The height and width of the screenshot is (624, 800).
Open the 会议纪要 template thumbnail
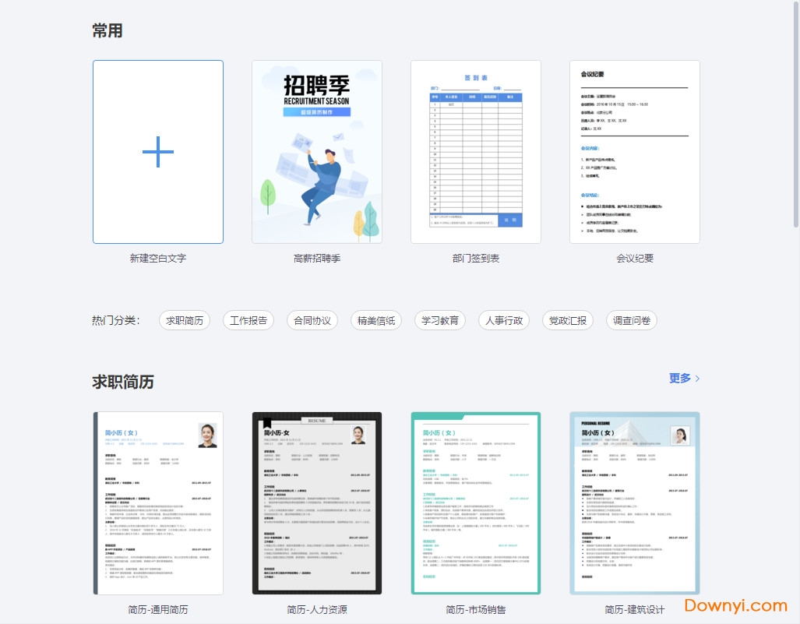coord(635,152)
